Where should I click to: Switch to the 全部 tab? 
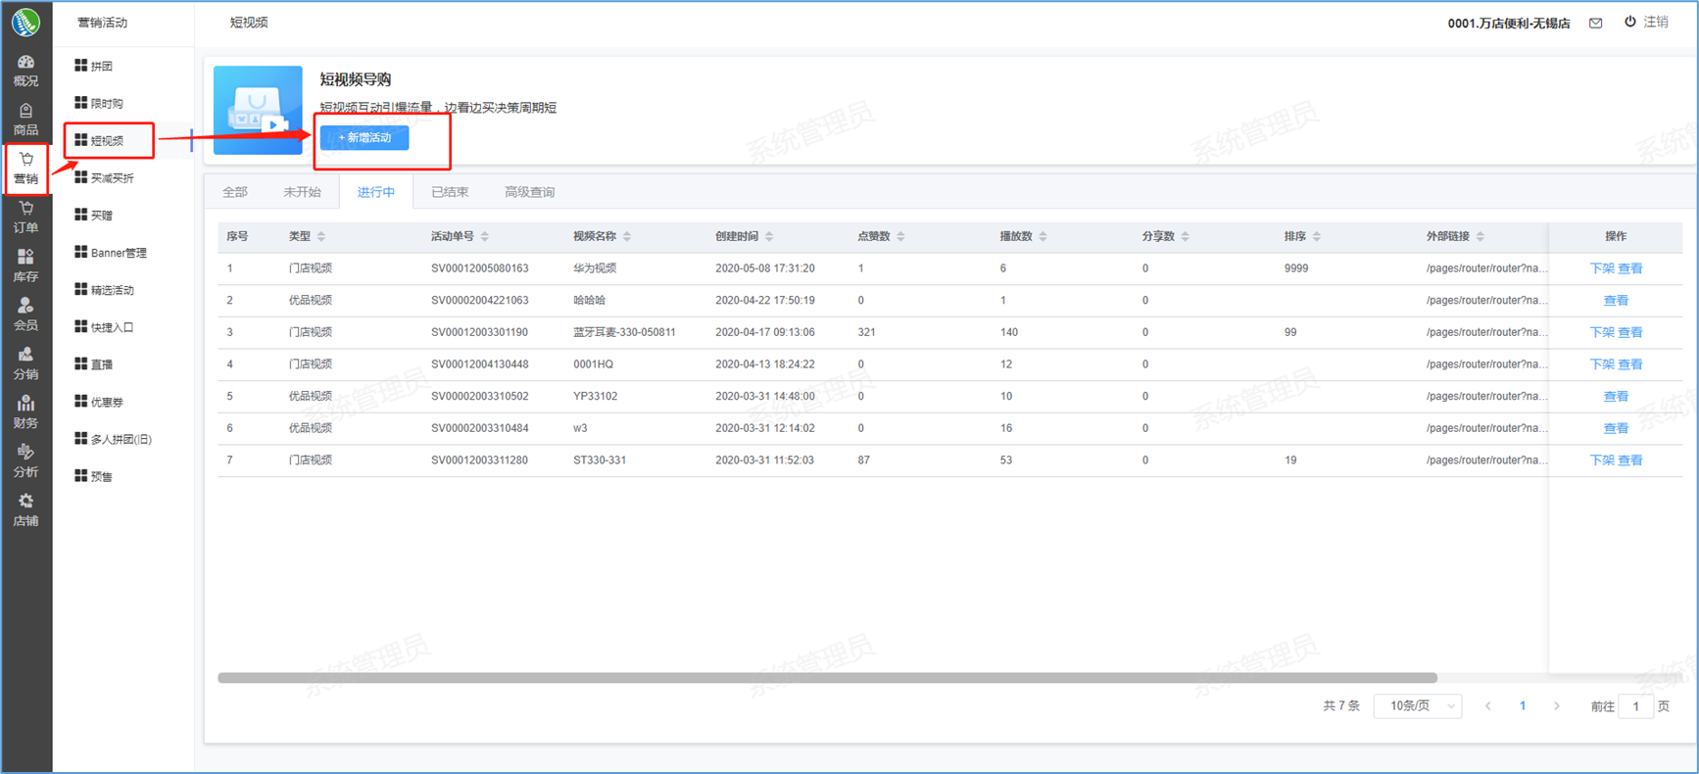coord(235,192)
